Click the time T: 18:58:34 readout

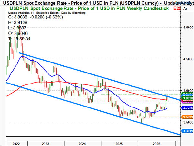[x=19, y=39]
